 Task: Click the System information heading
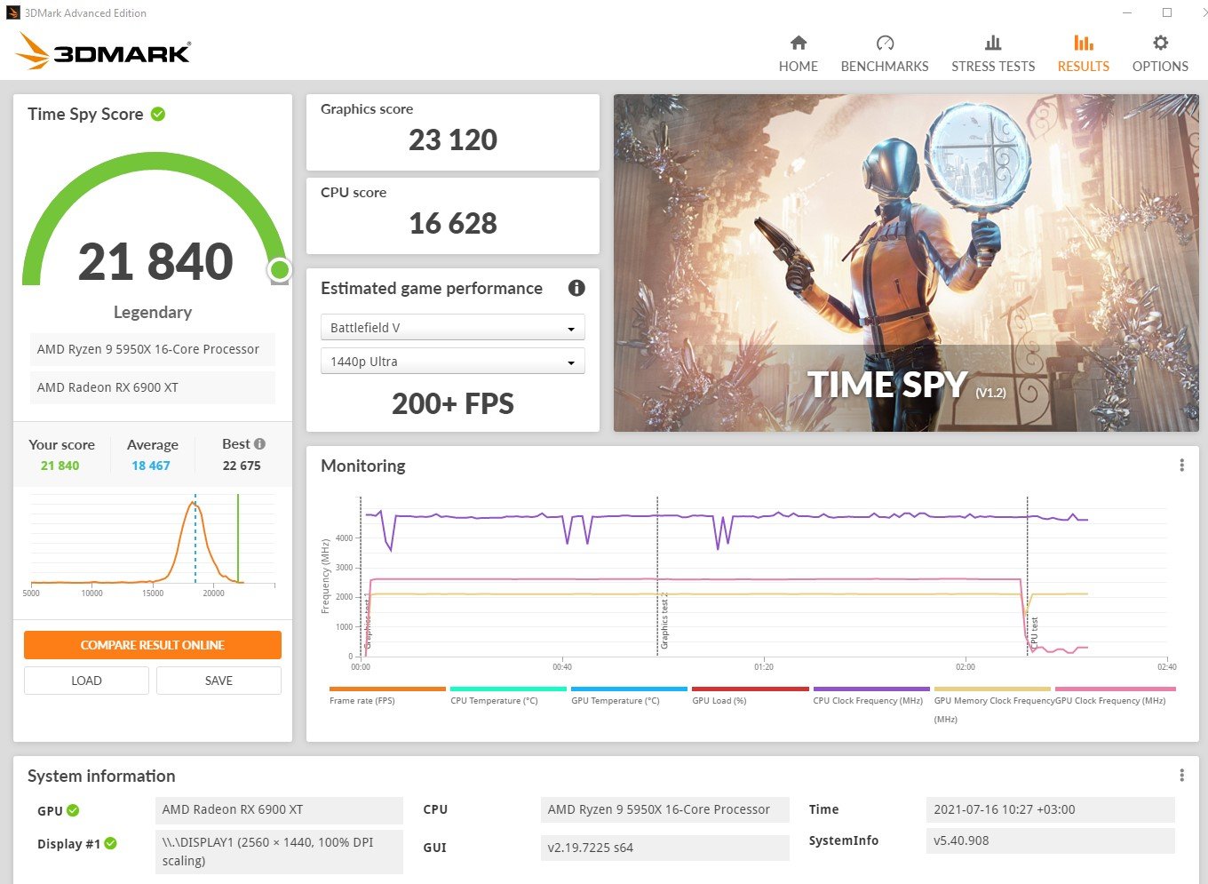[x=101, y=776]
